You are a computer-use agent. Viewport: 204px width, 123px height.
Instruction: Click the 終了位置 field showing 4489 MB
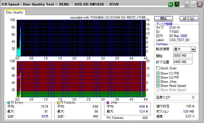click(x=183, y=62)
